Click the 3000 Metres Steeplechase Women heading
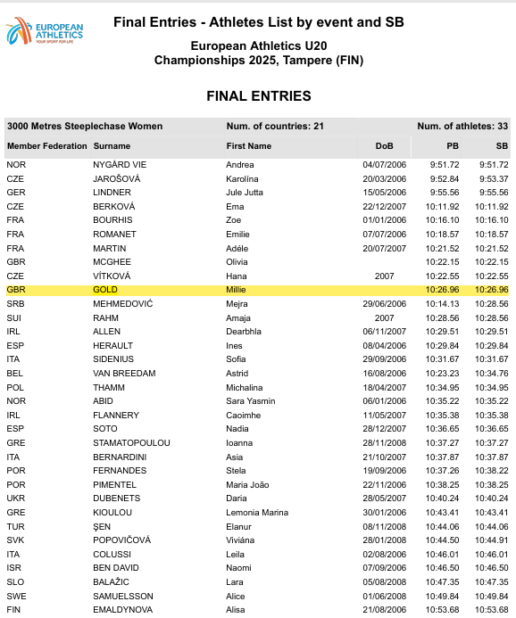 (85, 126)
